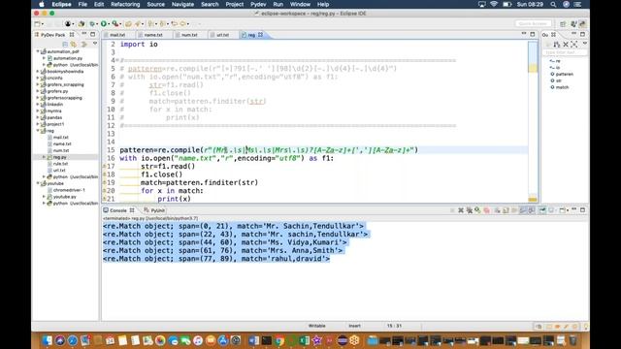Collapse the reg project
621x349 pixels.
point(39,131)
